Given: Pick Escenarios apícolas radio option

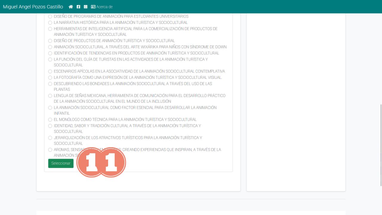Looking at the screenshot, I should (50, 72).
